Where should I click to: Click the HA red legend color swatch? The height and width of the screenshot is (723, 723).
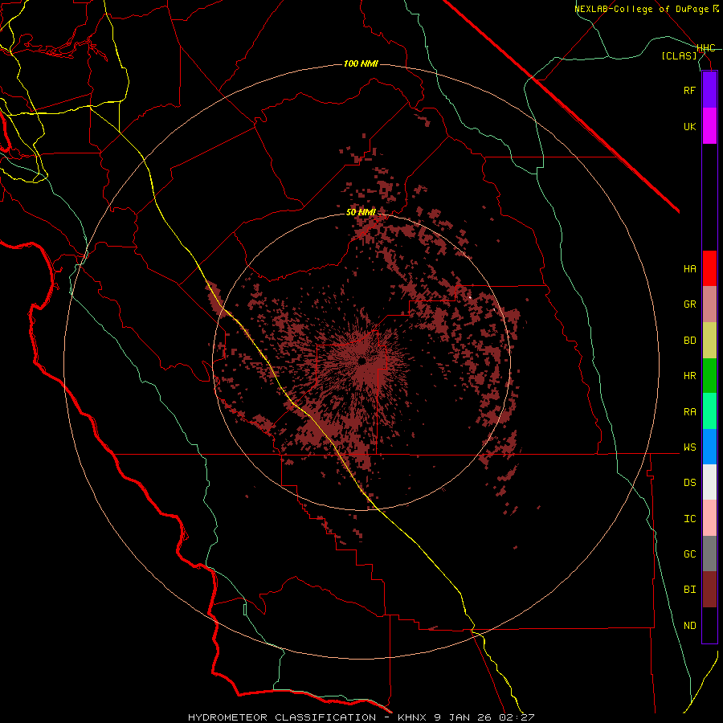[709, 268]
